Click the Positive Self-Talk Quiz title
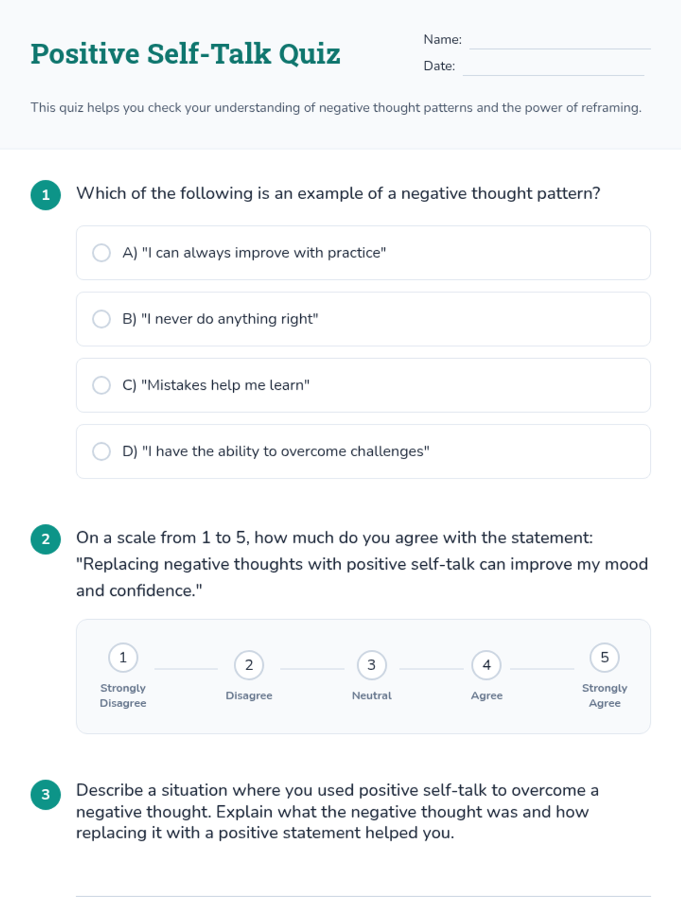681x908 pixels. pyautogui.click(x=186, y=54)
